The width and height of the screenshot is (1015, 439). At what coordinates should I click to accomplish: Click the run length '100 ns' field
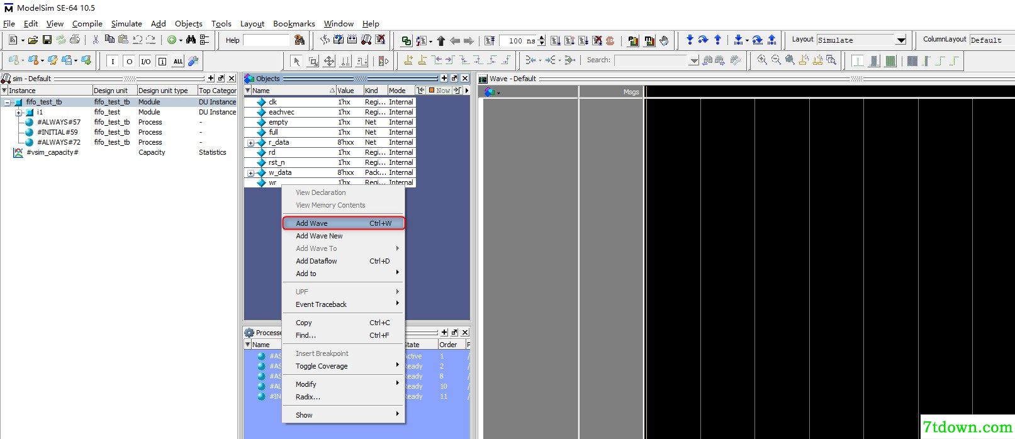click(x=519, y=40)
